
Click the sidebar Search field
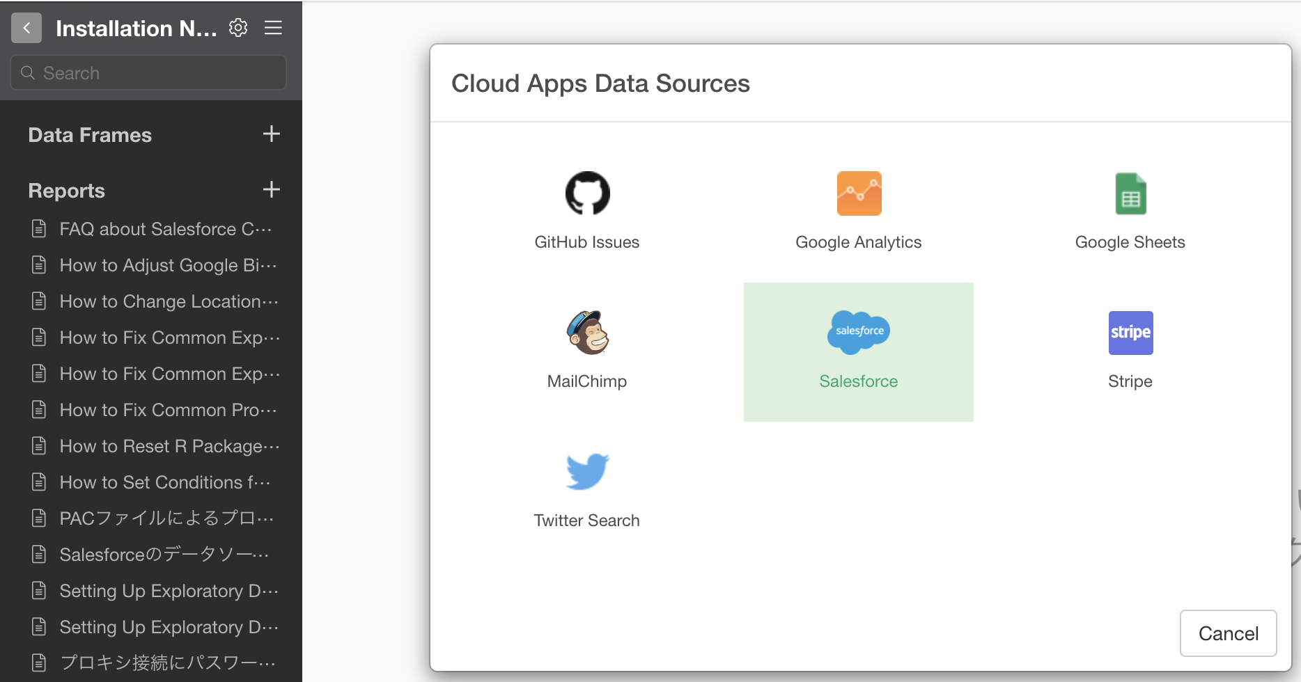click(148, 73)
